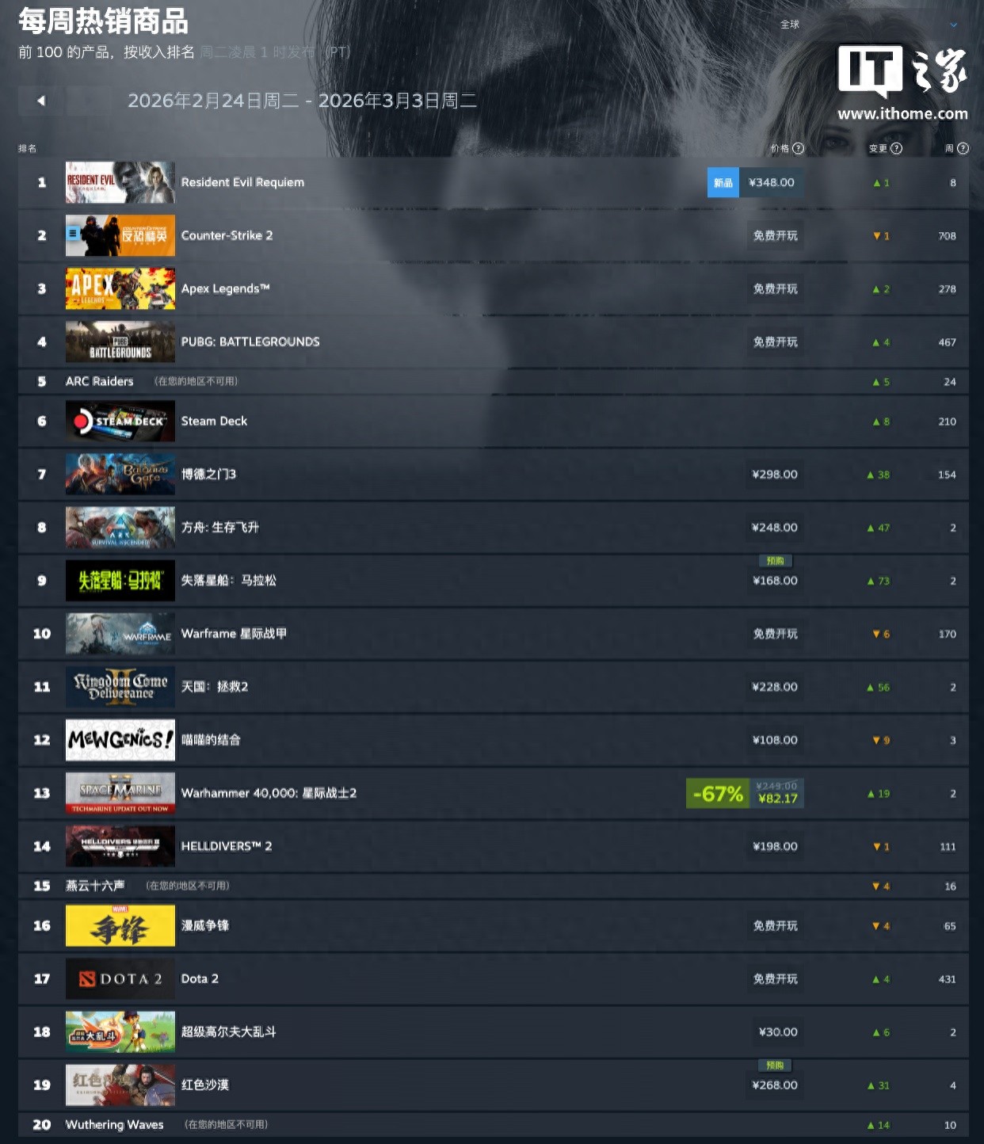Open the Counter-Strike 2 entry
This screenshot has height=1144, width=984.
coord(493,235)
